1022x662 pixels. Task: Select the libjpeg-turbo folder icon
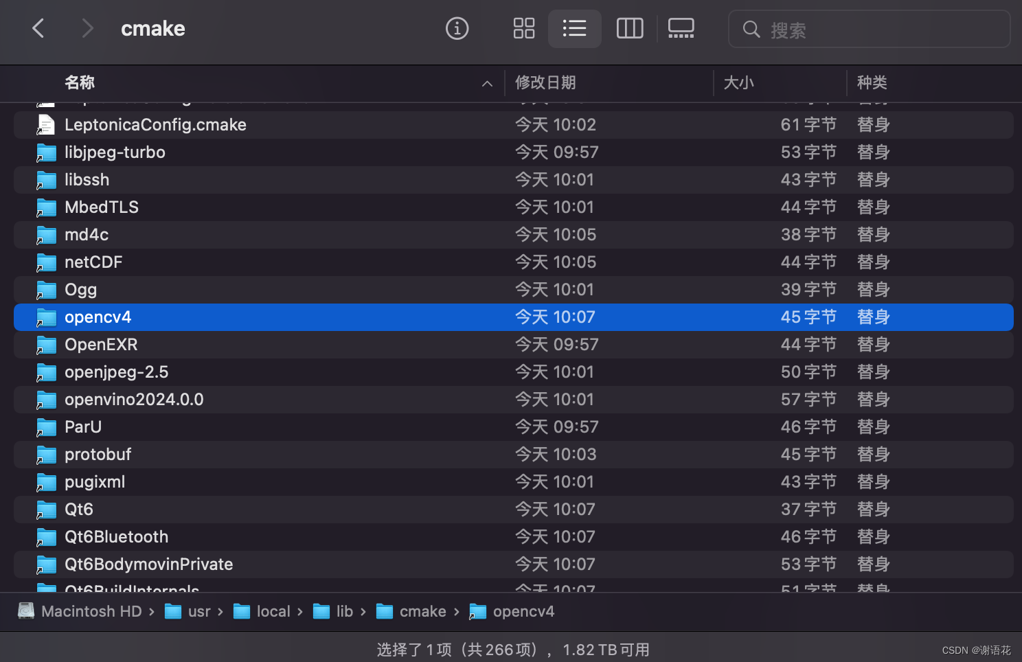[46, 152]
